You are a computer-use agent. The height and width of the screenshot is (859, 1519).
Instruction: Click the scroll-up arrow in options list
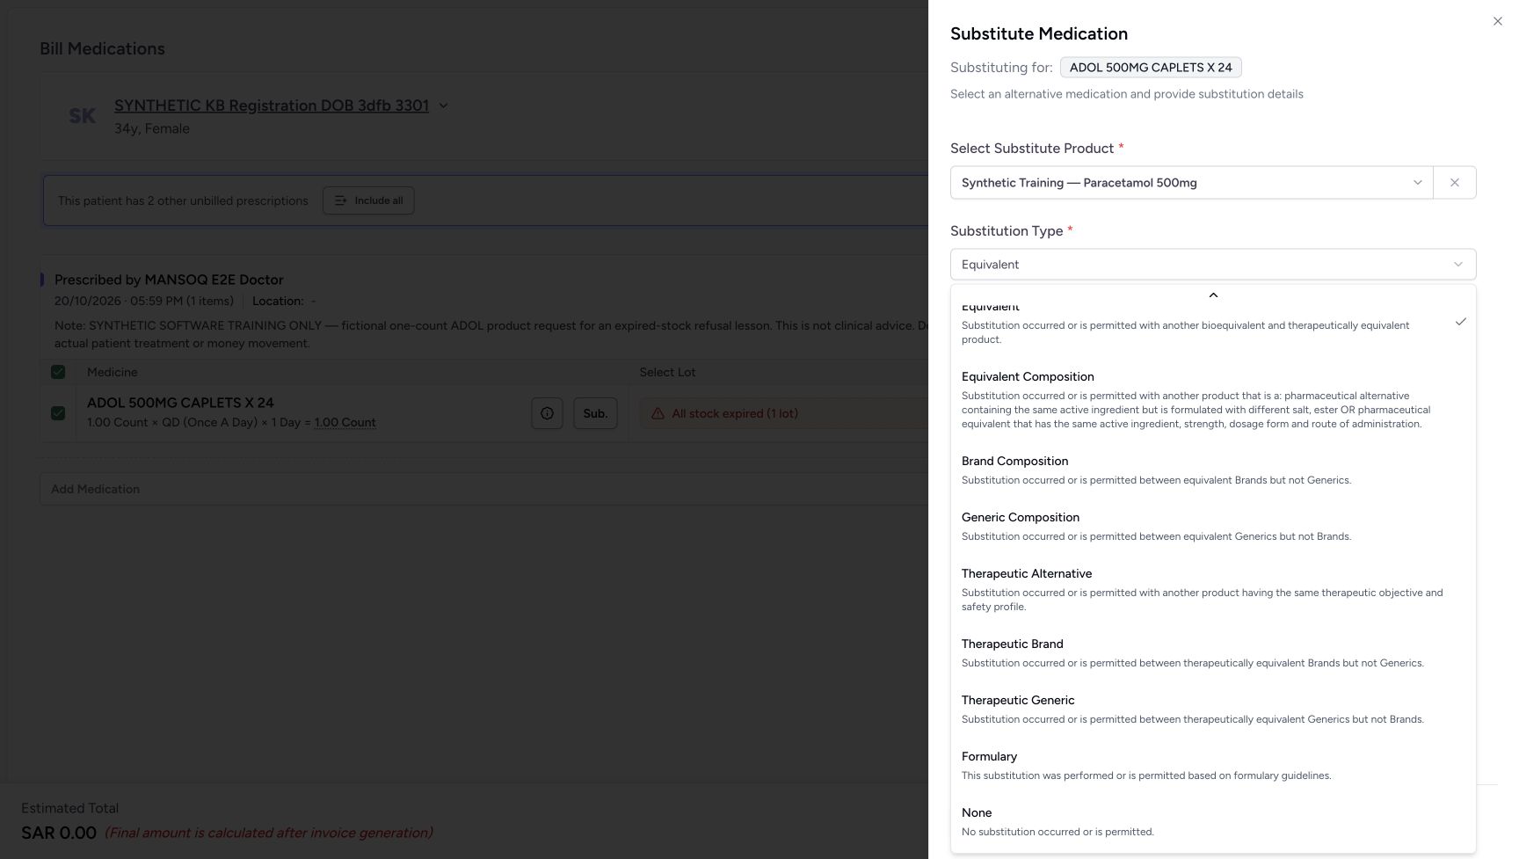(x=1213, y=295)
